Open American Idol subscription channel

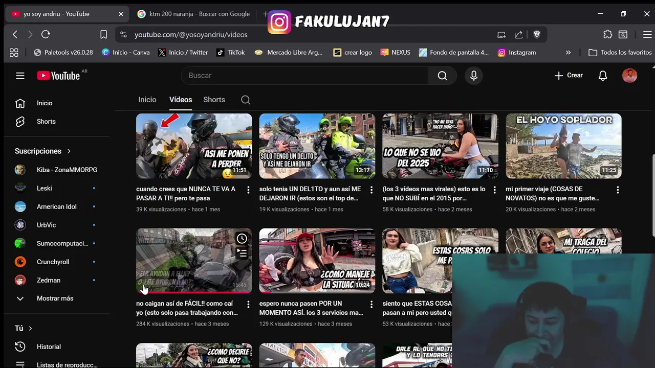tap(56, 206)
